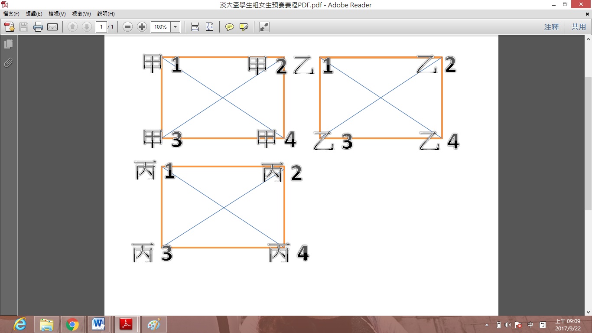
Task: Click the 乙 3 label in diagram
Action: pyautogui.click(x=333, y=141)
